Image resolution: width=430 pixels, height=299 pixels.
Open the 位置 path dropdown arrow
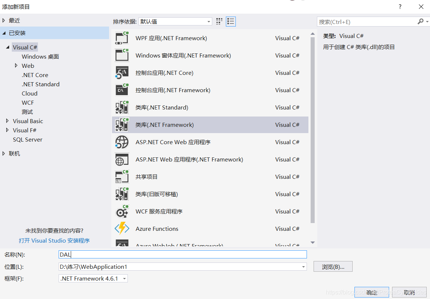303,267
